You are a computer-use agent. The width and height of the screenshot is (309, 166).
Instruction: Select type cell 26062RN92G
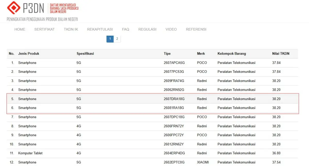click(x=174, y=90)
